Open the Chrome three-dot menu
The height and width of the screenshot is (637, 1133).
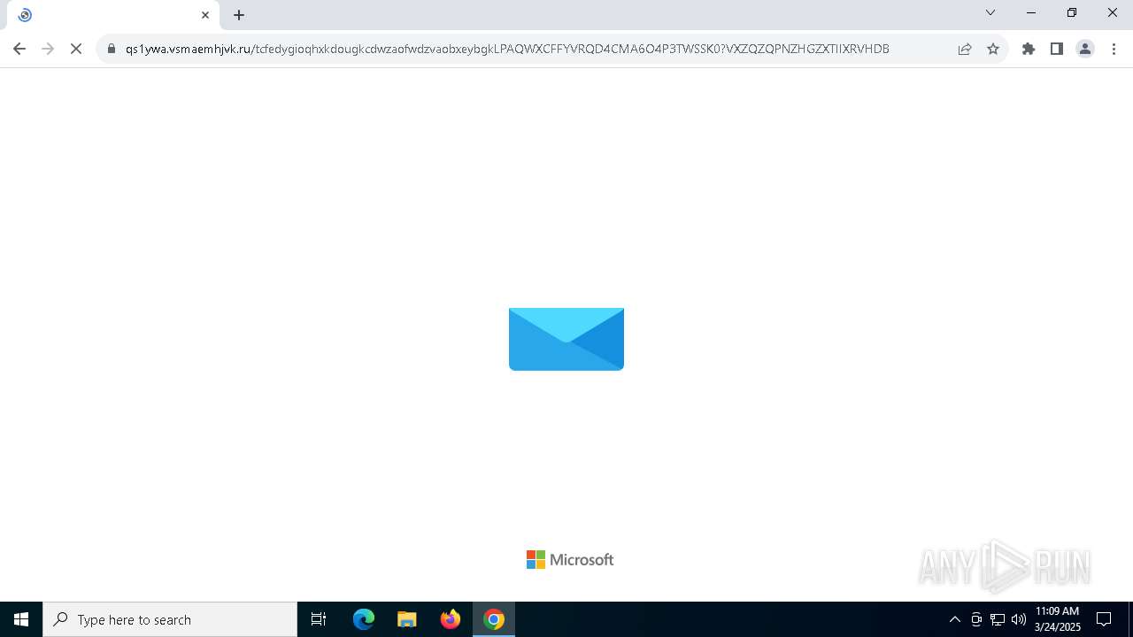(1114, 49)
